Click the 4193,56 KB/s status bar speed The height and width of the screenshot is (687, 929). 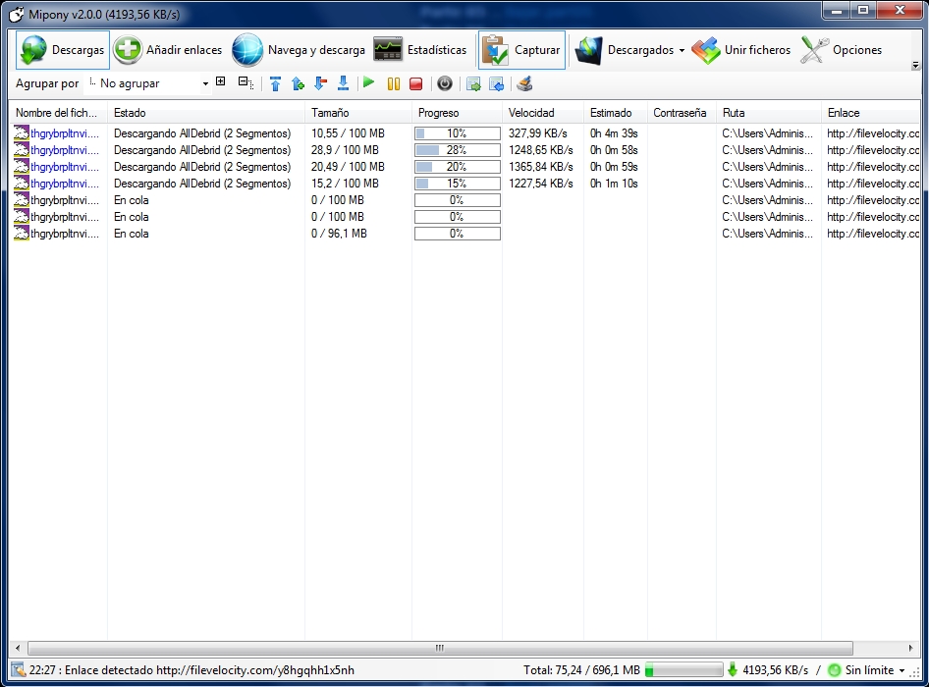pos(775,669)
